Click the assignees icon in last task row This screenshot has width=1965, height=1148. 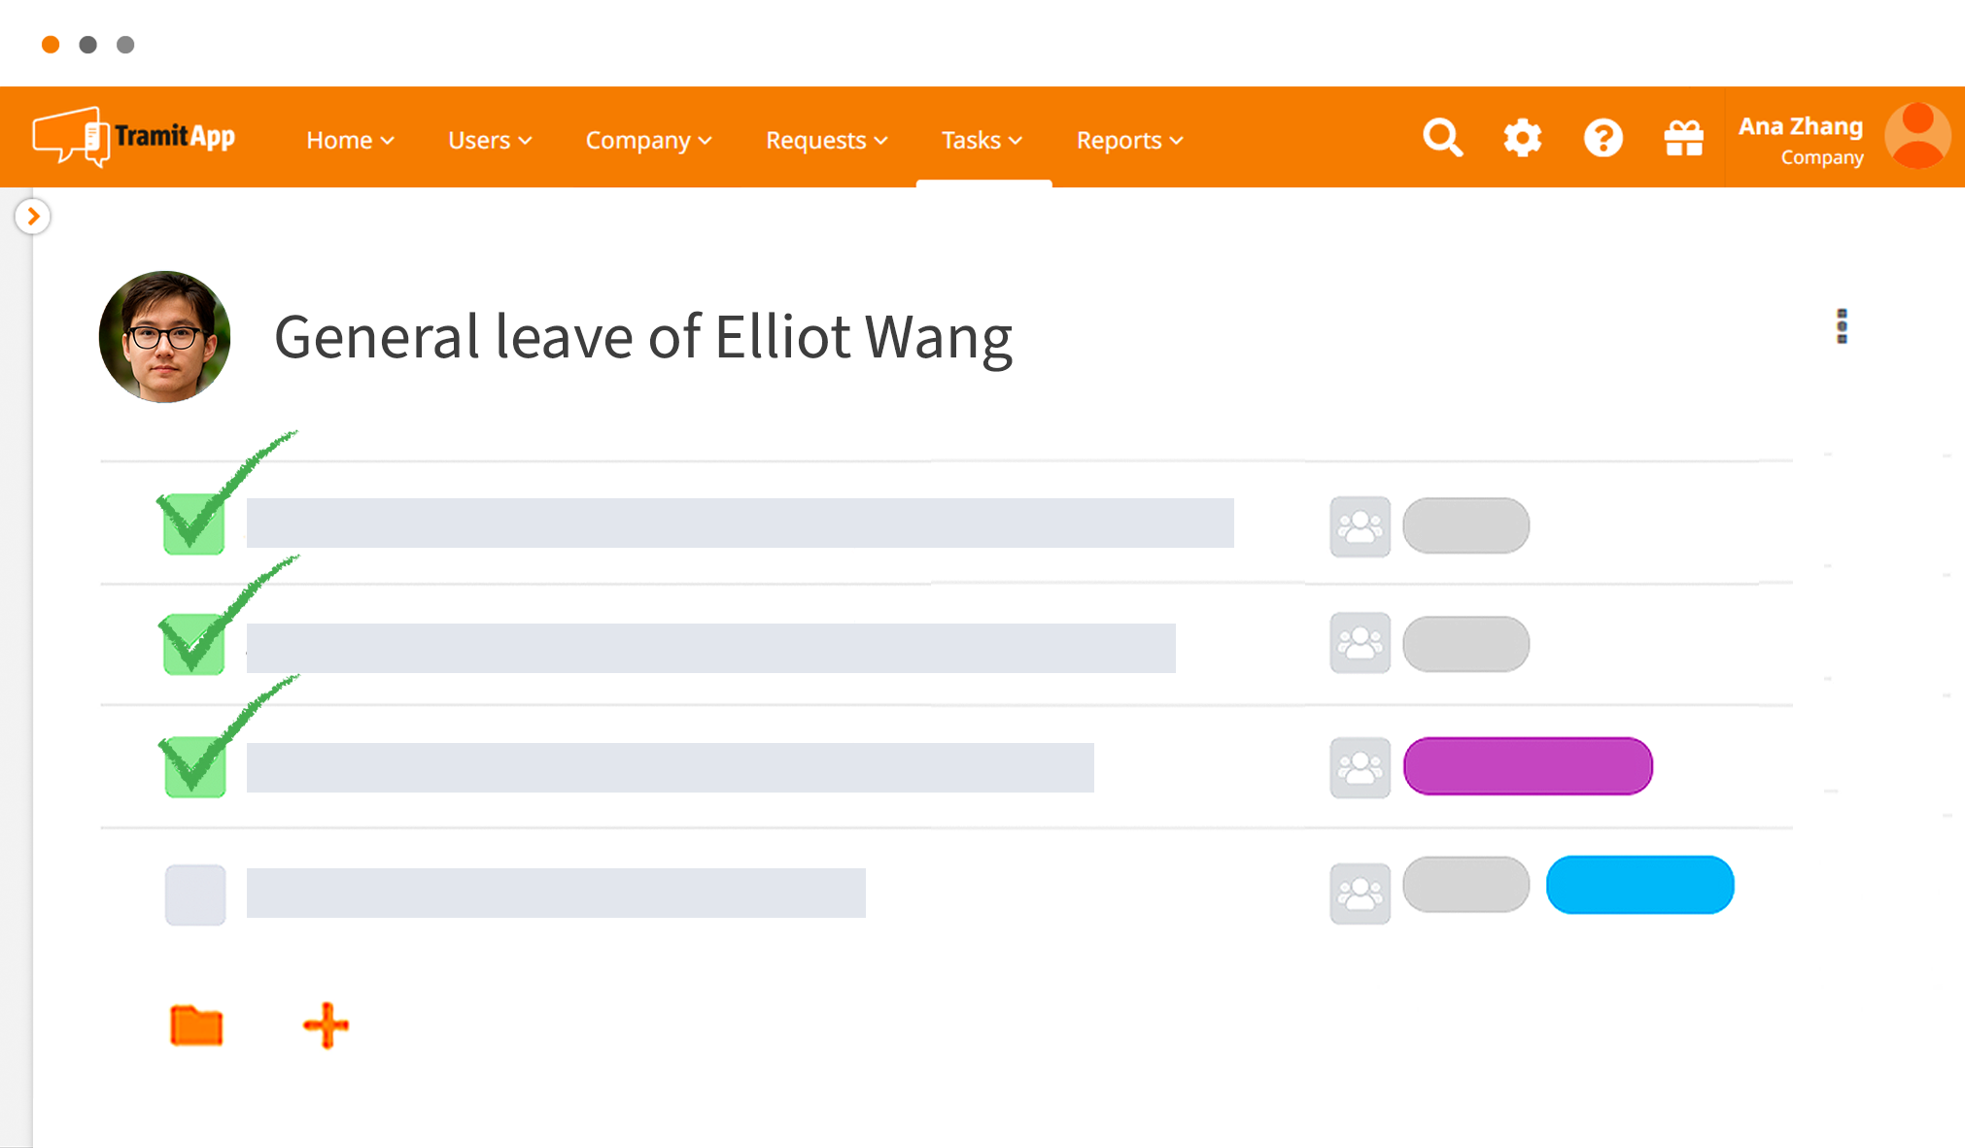1360,894
